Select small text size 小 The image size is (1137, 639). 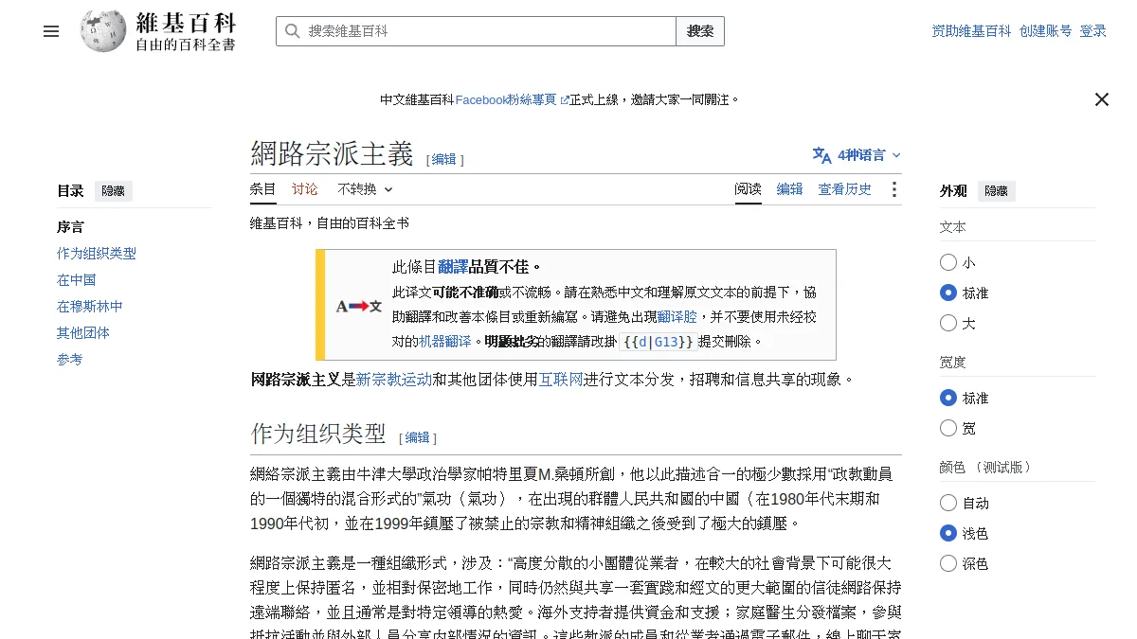(948, 262)
